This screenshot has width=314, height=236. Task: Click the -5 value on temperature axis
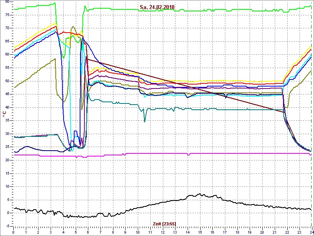pos(7,226)
